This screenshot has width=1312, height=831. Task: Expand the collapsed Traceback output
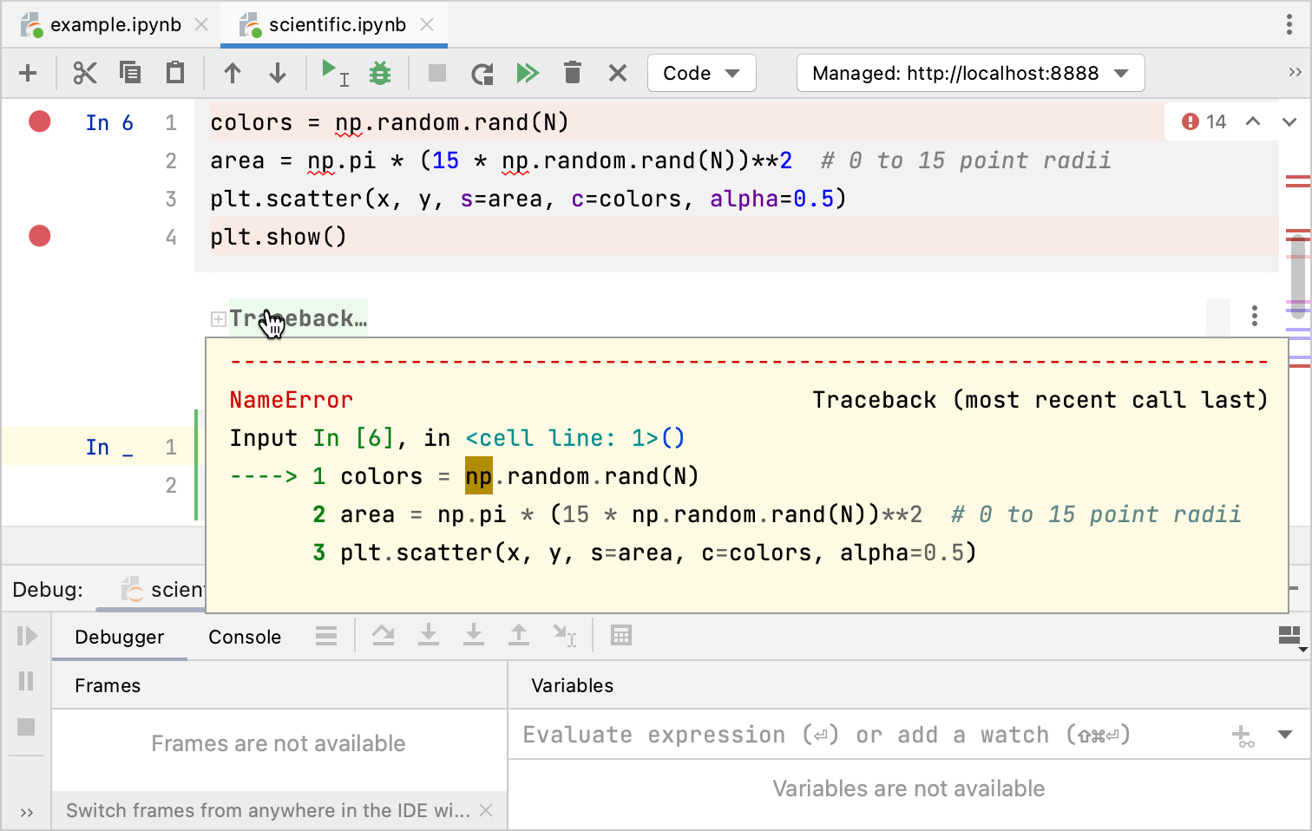point(219,319)
